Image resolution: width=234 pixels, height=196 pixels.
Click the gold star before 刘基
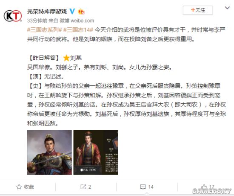[x=66, y=58]
